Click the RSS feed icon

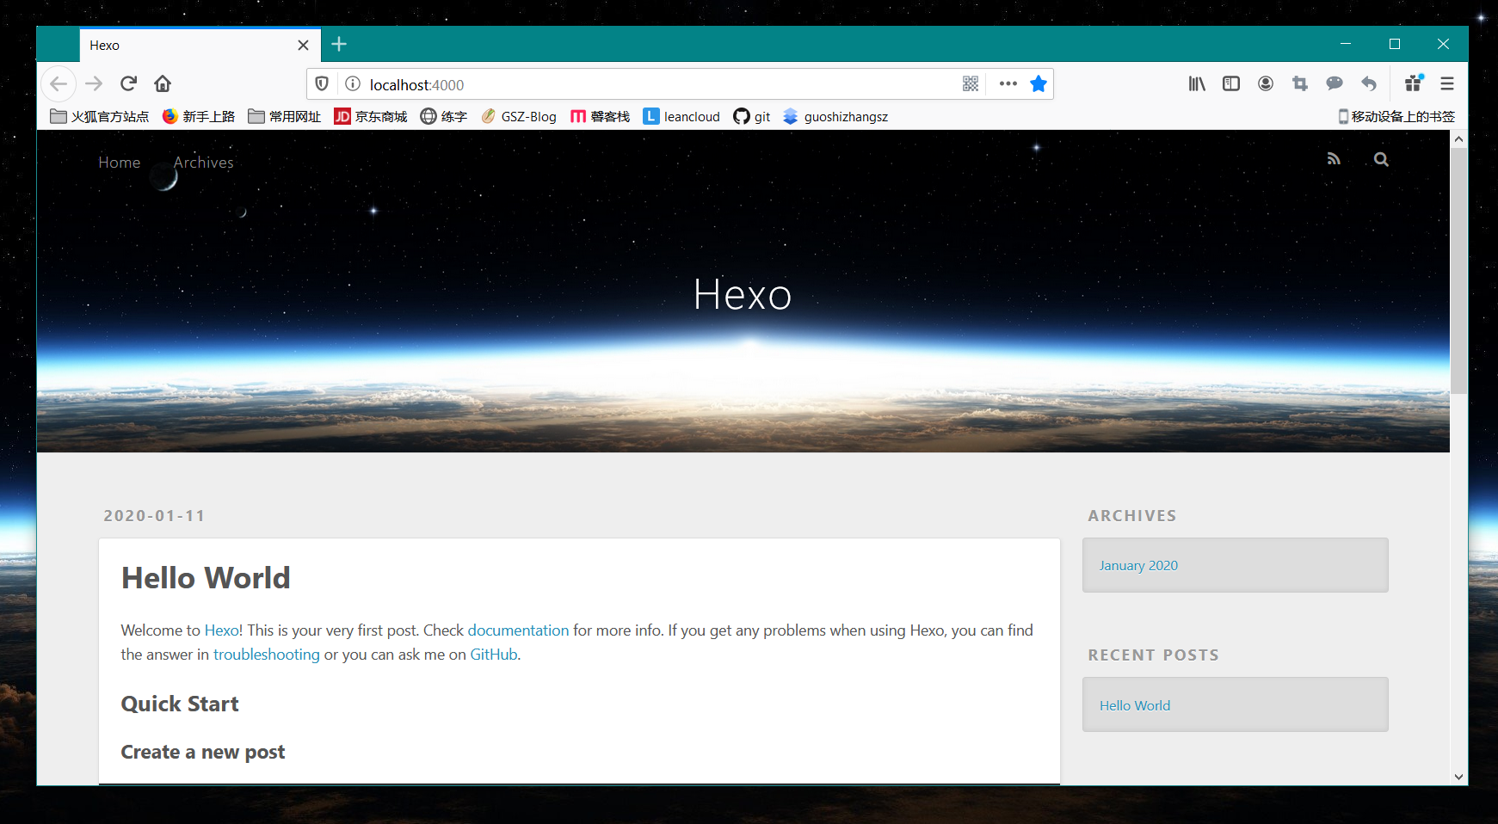(1334, 159)
